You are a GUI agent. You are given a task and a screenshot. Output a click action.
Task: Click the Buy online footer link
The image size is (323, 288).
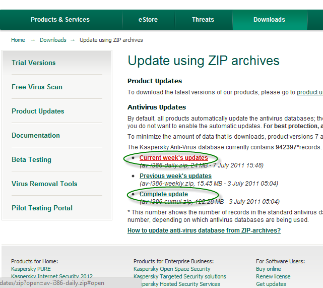tap(269, 269)
